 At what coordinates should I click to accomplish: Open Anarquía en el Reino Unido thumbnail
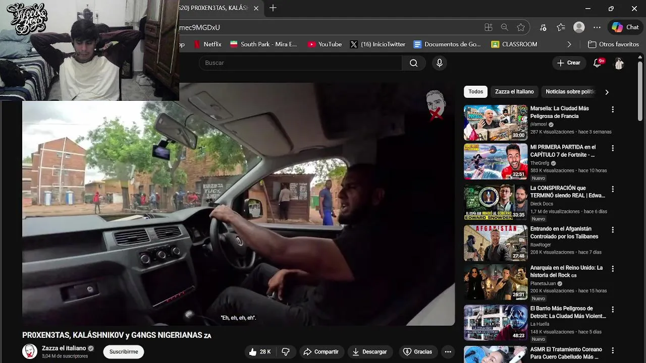(x=496, y=282)
